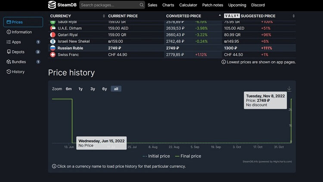The image size is (323, 182).
Task: Open the Discord link in navigation
Action: coord(258,5)
